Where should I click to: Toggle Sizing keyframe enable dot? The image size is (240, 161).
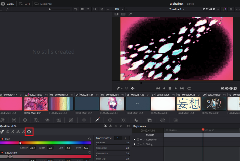[x=134, y=144]
